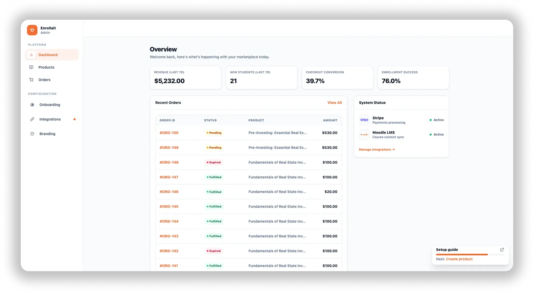Screen dimensions: 534x293
Task: Click the Branding shield icon
Action: pyautogui.click(x=32, y=134)
